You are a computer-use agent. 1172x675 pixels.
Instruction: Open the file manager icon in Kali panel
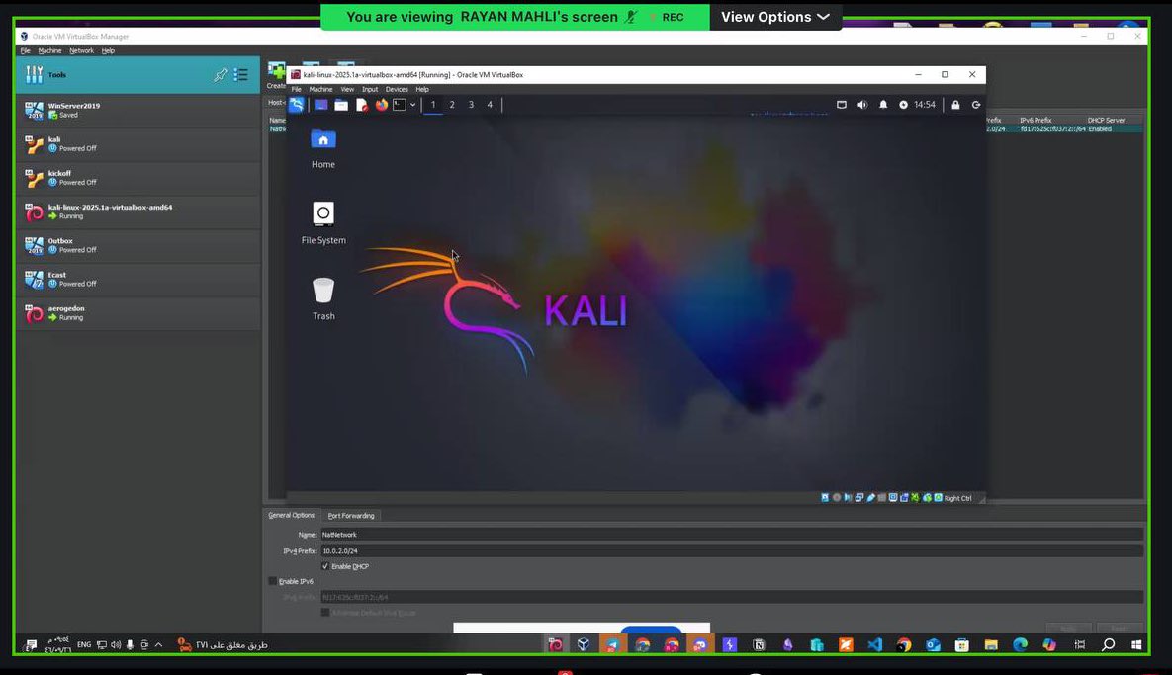point(341,105)
